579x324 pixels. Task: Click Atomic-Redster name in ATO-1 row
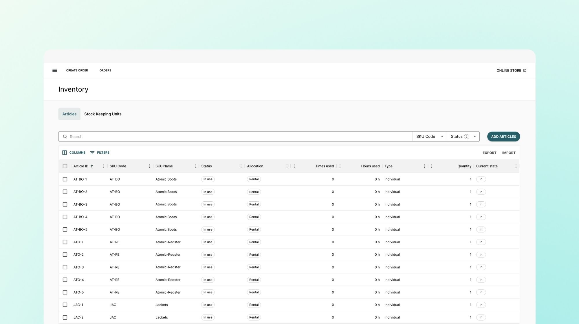point(168,242)
